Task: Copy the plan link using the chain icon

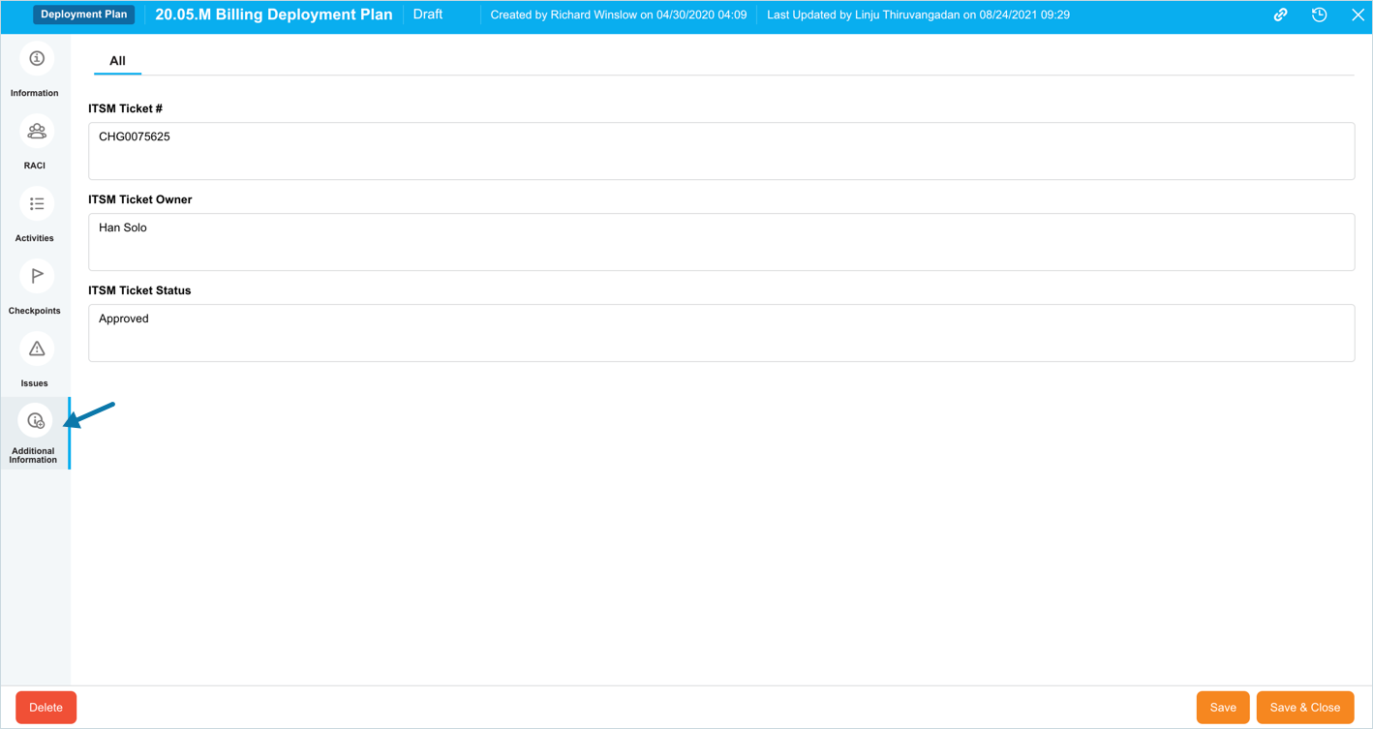Action: (x=1280, y=15)
